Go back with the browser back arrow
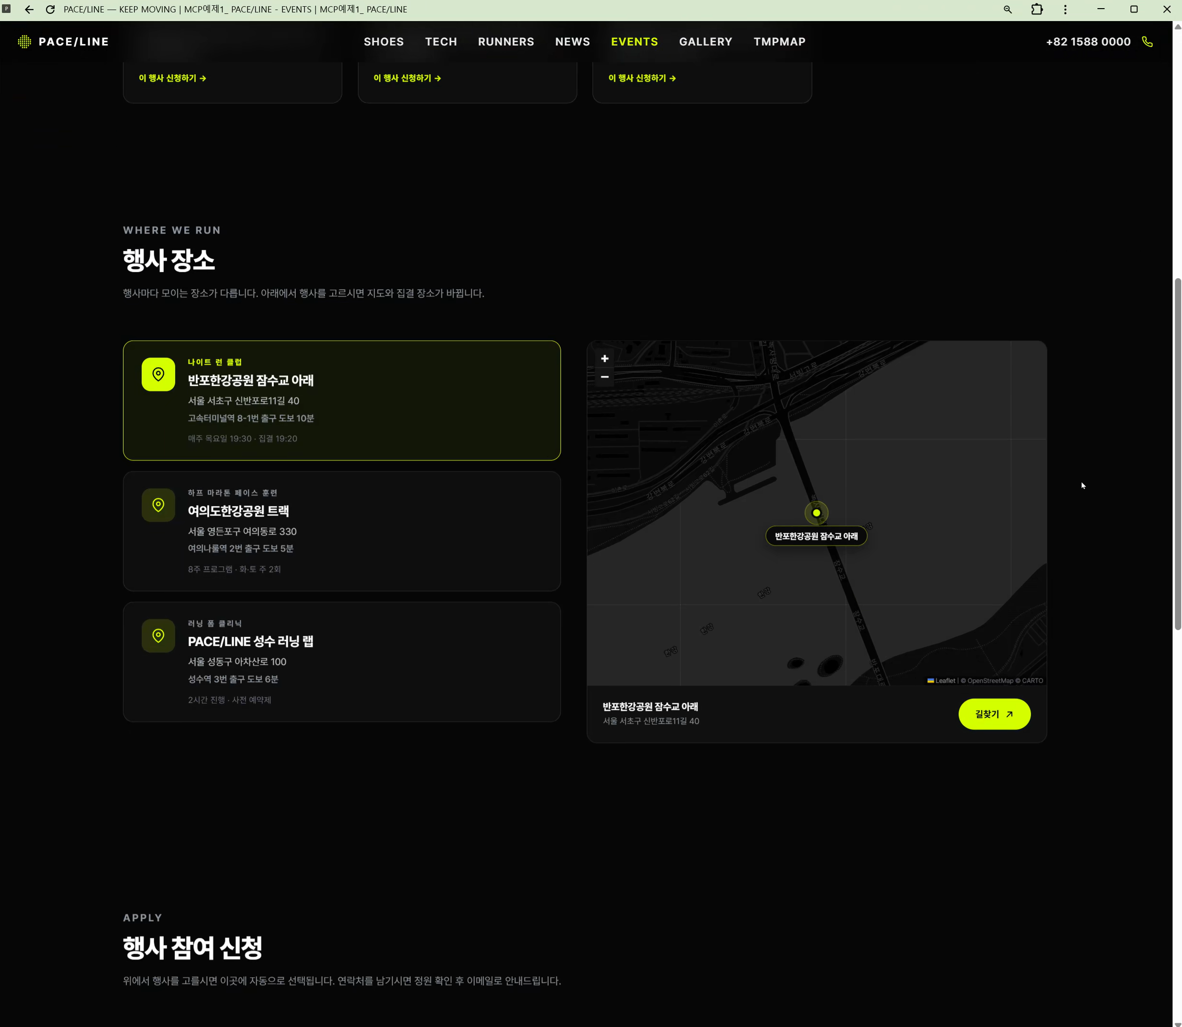Image resolution: width=1182 pixels, height=1027 pixels. 29,9
